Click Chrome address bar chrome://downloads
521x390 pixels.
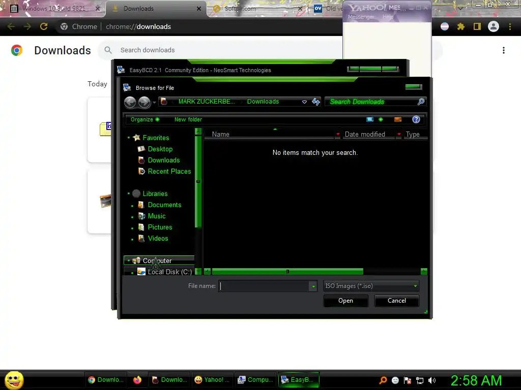pos(138,26)
